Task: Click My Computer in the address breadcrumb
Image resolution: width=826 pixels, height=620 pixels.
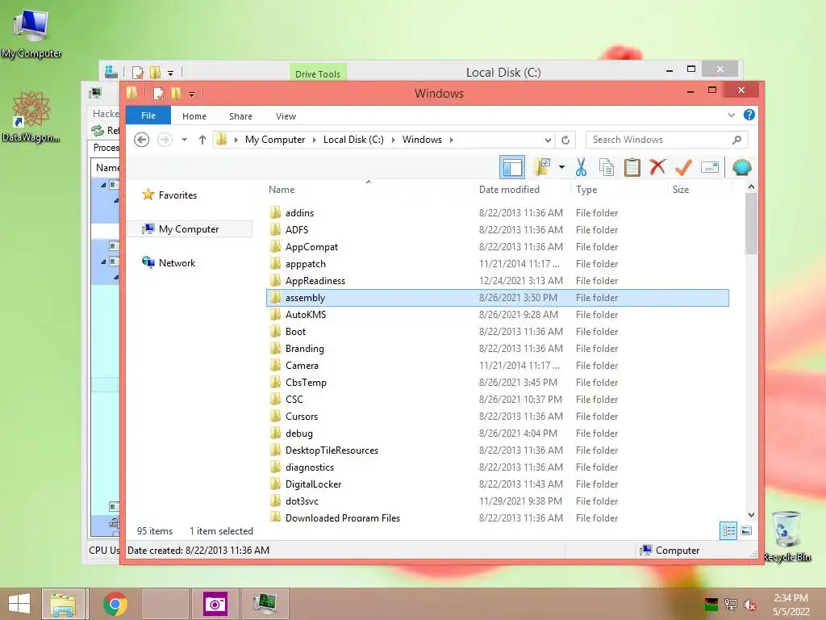Action: (x=275, y=140)
